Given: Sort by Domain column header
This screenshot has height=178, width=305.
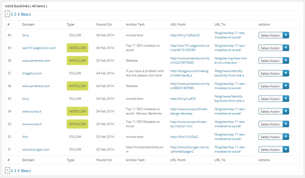Looking at the screenshot, I should point(28,25).
